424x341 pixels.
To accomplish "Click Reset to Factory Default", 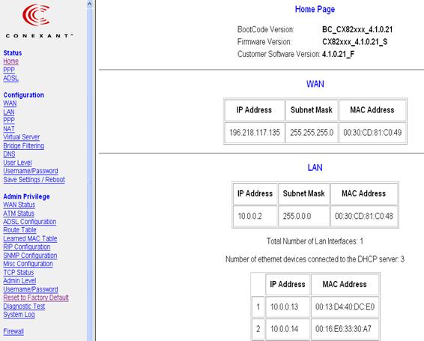I will [36, 298].
